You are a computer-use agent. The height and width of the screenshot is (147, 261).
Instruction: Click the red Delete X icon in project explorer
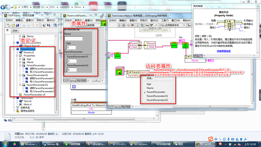pyautogui.click(x=37, y=25)
